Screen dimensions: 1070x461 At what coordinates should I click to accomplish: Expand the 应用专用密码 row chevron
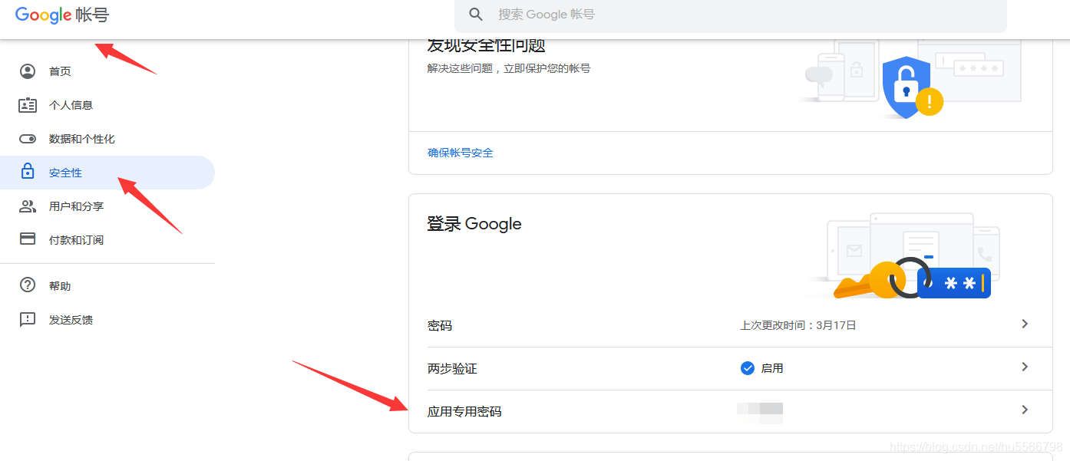pos(1025,410)
